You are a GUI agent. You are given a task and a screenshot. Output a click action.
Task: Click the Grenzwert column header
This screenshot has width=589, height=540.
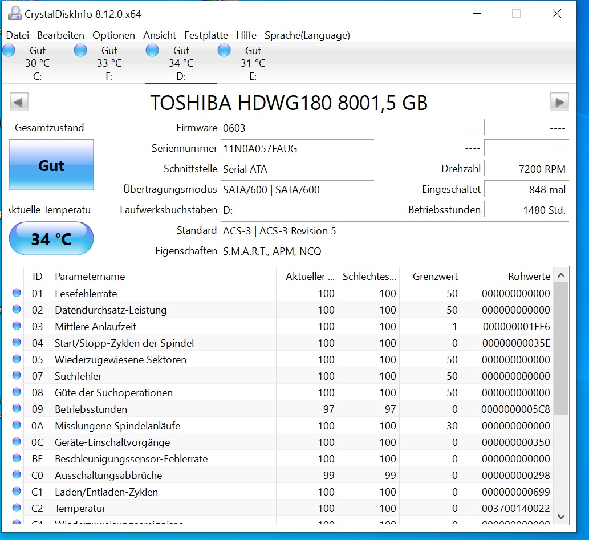click(x=430, y=277)
